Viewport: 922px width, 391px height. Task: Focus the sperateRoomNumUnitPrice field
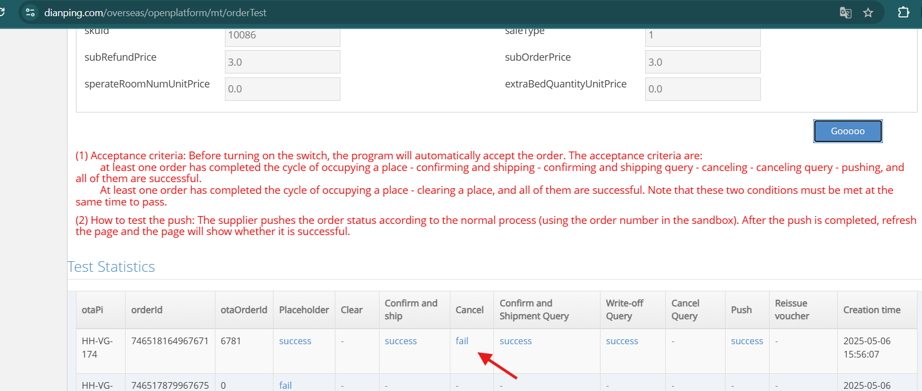[282, 89]
